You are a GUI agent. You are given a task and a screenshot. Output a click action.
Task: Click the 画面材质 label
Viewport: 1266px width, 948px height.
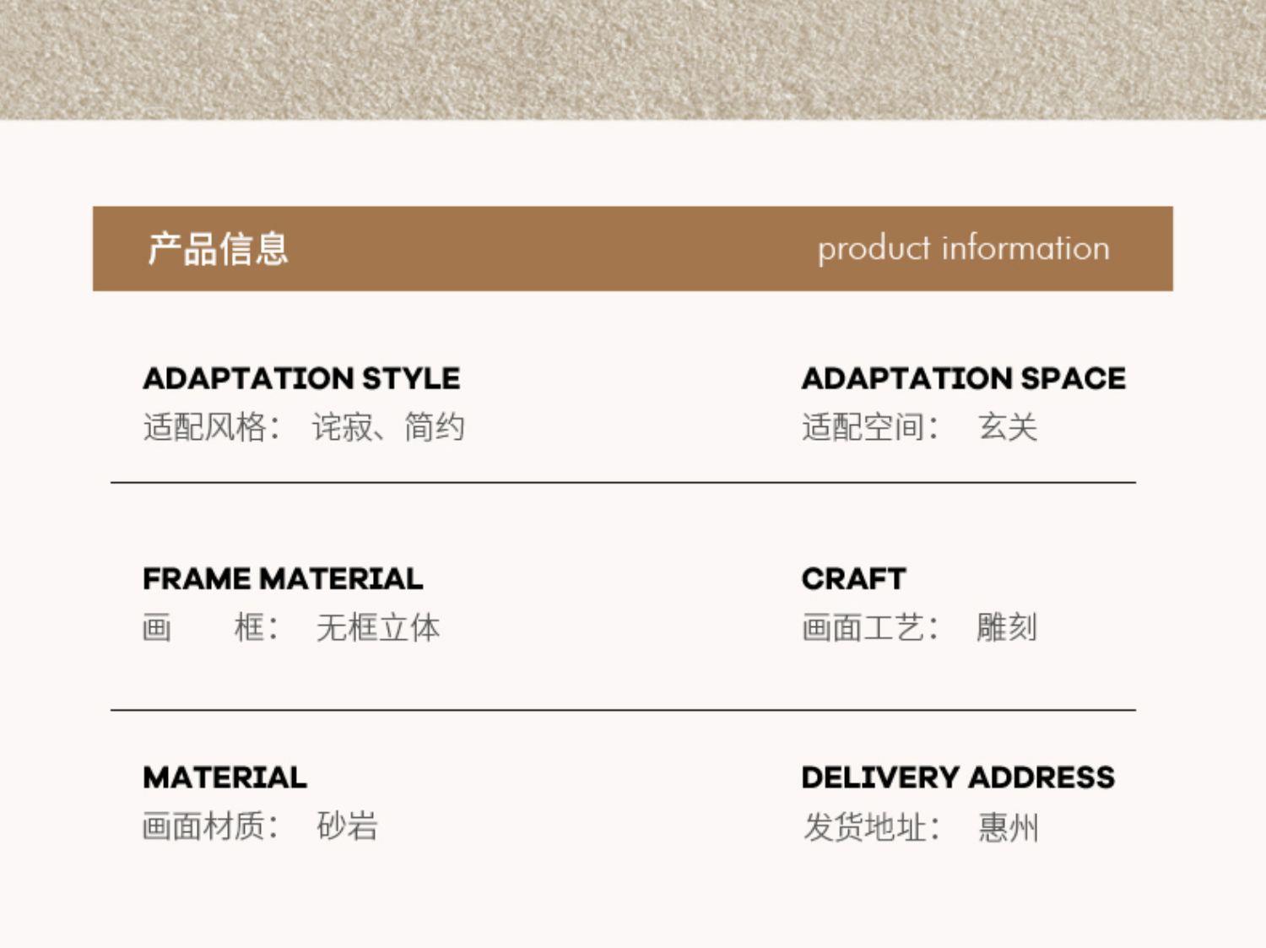click(x=210, y=826)
